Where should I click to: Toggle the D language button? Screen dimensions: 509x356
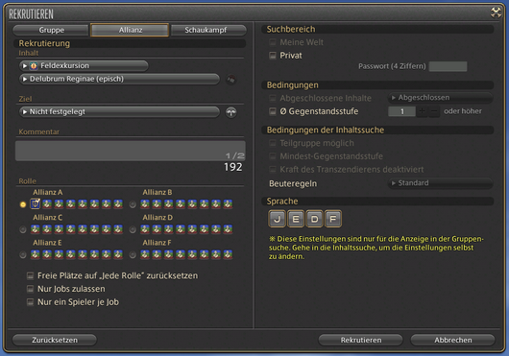[314, 219]
